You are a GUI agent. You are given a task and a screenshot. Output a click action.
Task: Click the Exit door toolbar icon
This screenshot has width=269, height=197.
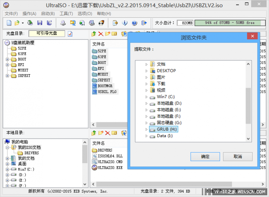(x=144, y=23)
